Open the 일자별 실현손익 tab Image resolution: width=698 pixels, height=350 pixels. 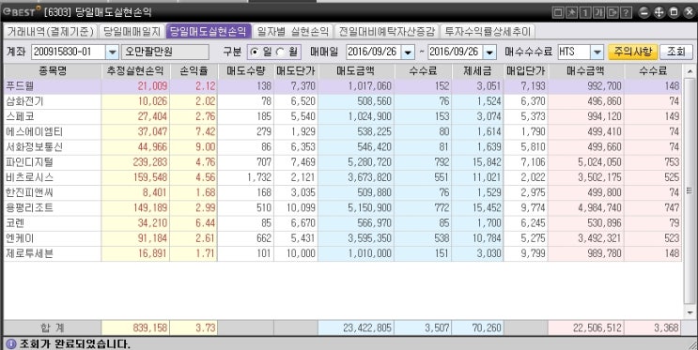coord(292,31)
